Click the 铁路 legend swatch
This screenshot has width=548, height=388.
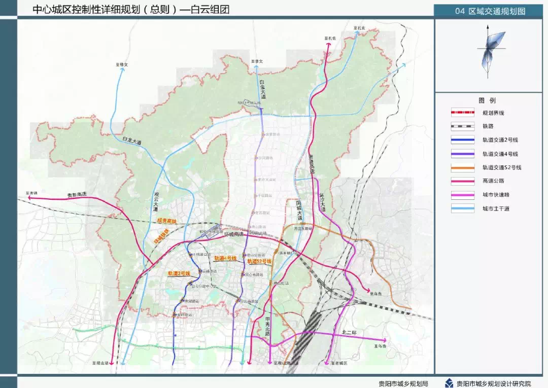pyautogui.click(x=462, y=126)
